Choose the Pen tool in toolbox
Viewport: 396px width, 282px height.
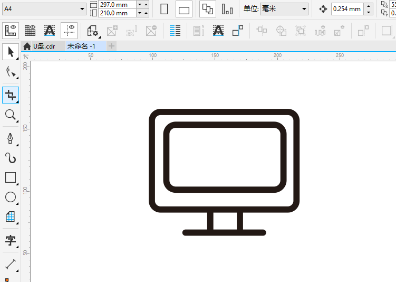click(10, 138)
